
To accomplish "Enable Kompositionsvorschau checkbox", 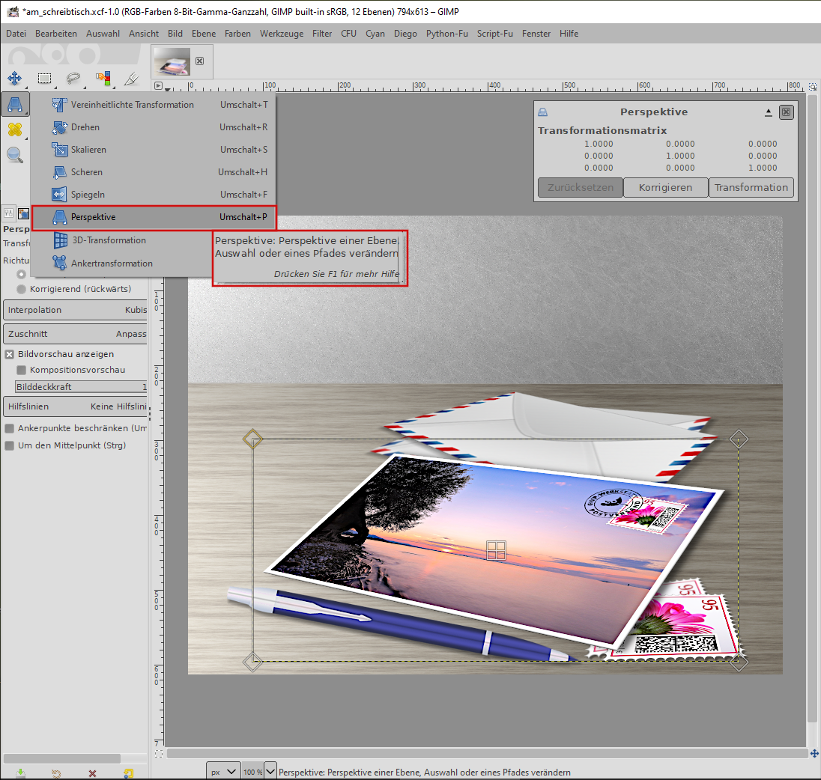I will (x=22, y=370).
